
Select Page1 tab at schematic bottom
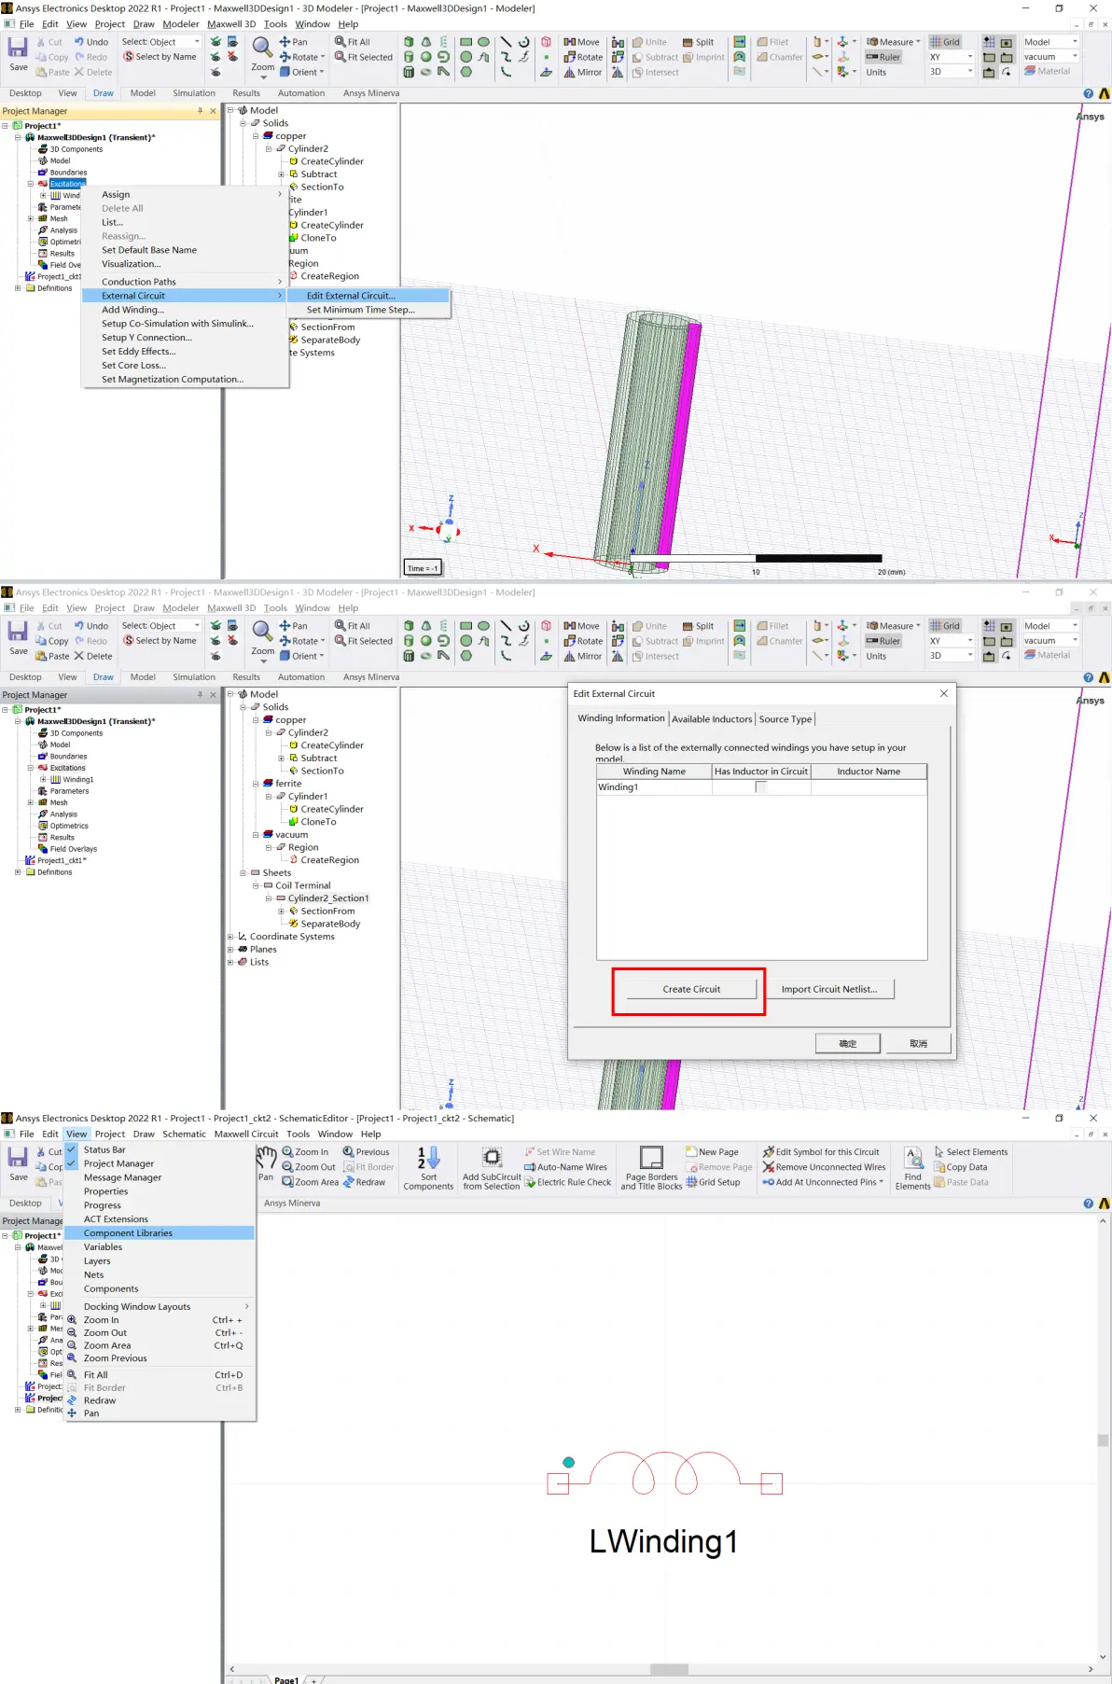pos(286,1679)
